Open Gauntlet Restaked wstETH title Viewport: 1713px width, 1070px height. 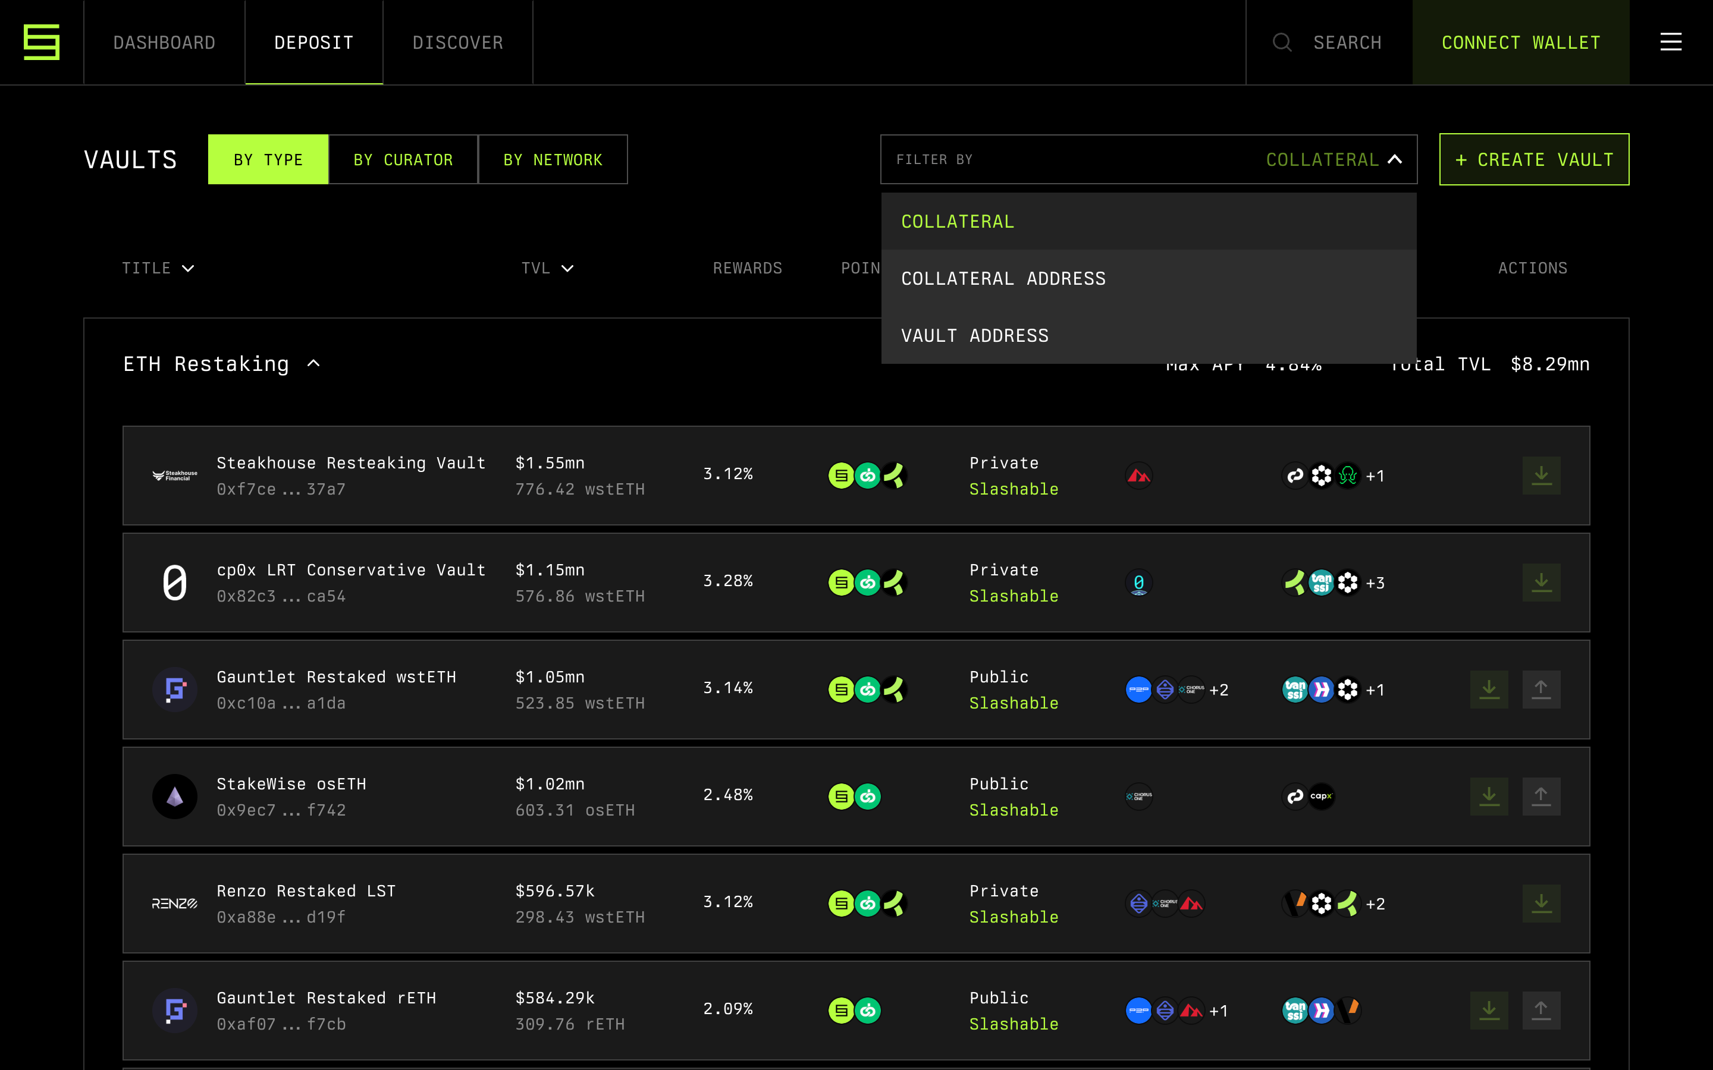tap(336, 676)
